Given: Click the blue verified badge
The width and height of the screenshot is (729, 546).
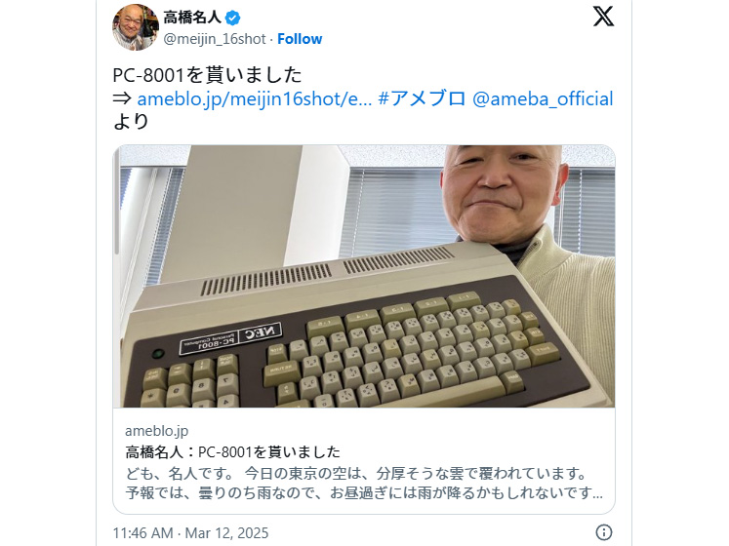Looking at the screenshot, I should (232, 19).
